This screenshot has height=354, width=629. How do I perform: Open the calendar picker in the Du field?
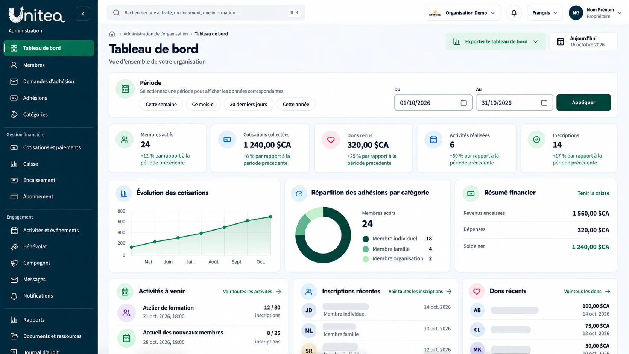click(463, 103)
